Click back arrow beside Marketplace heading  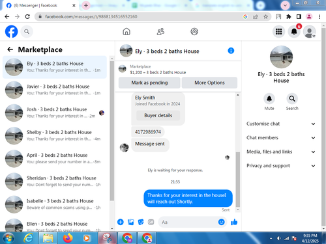coord(10,49)
